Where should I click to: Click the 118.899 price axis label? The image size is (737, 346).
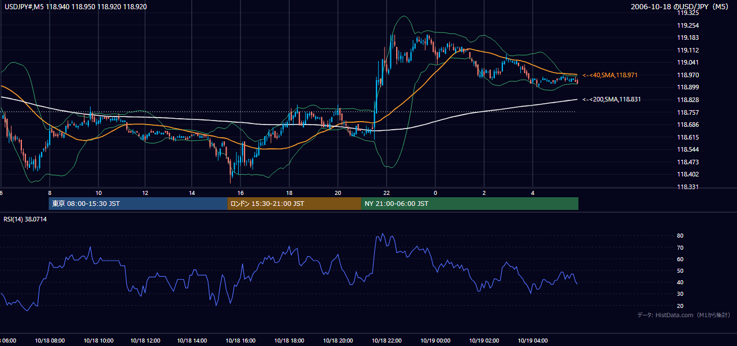[687, 87]
